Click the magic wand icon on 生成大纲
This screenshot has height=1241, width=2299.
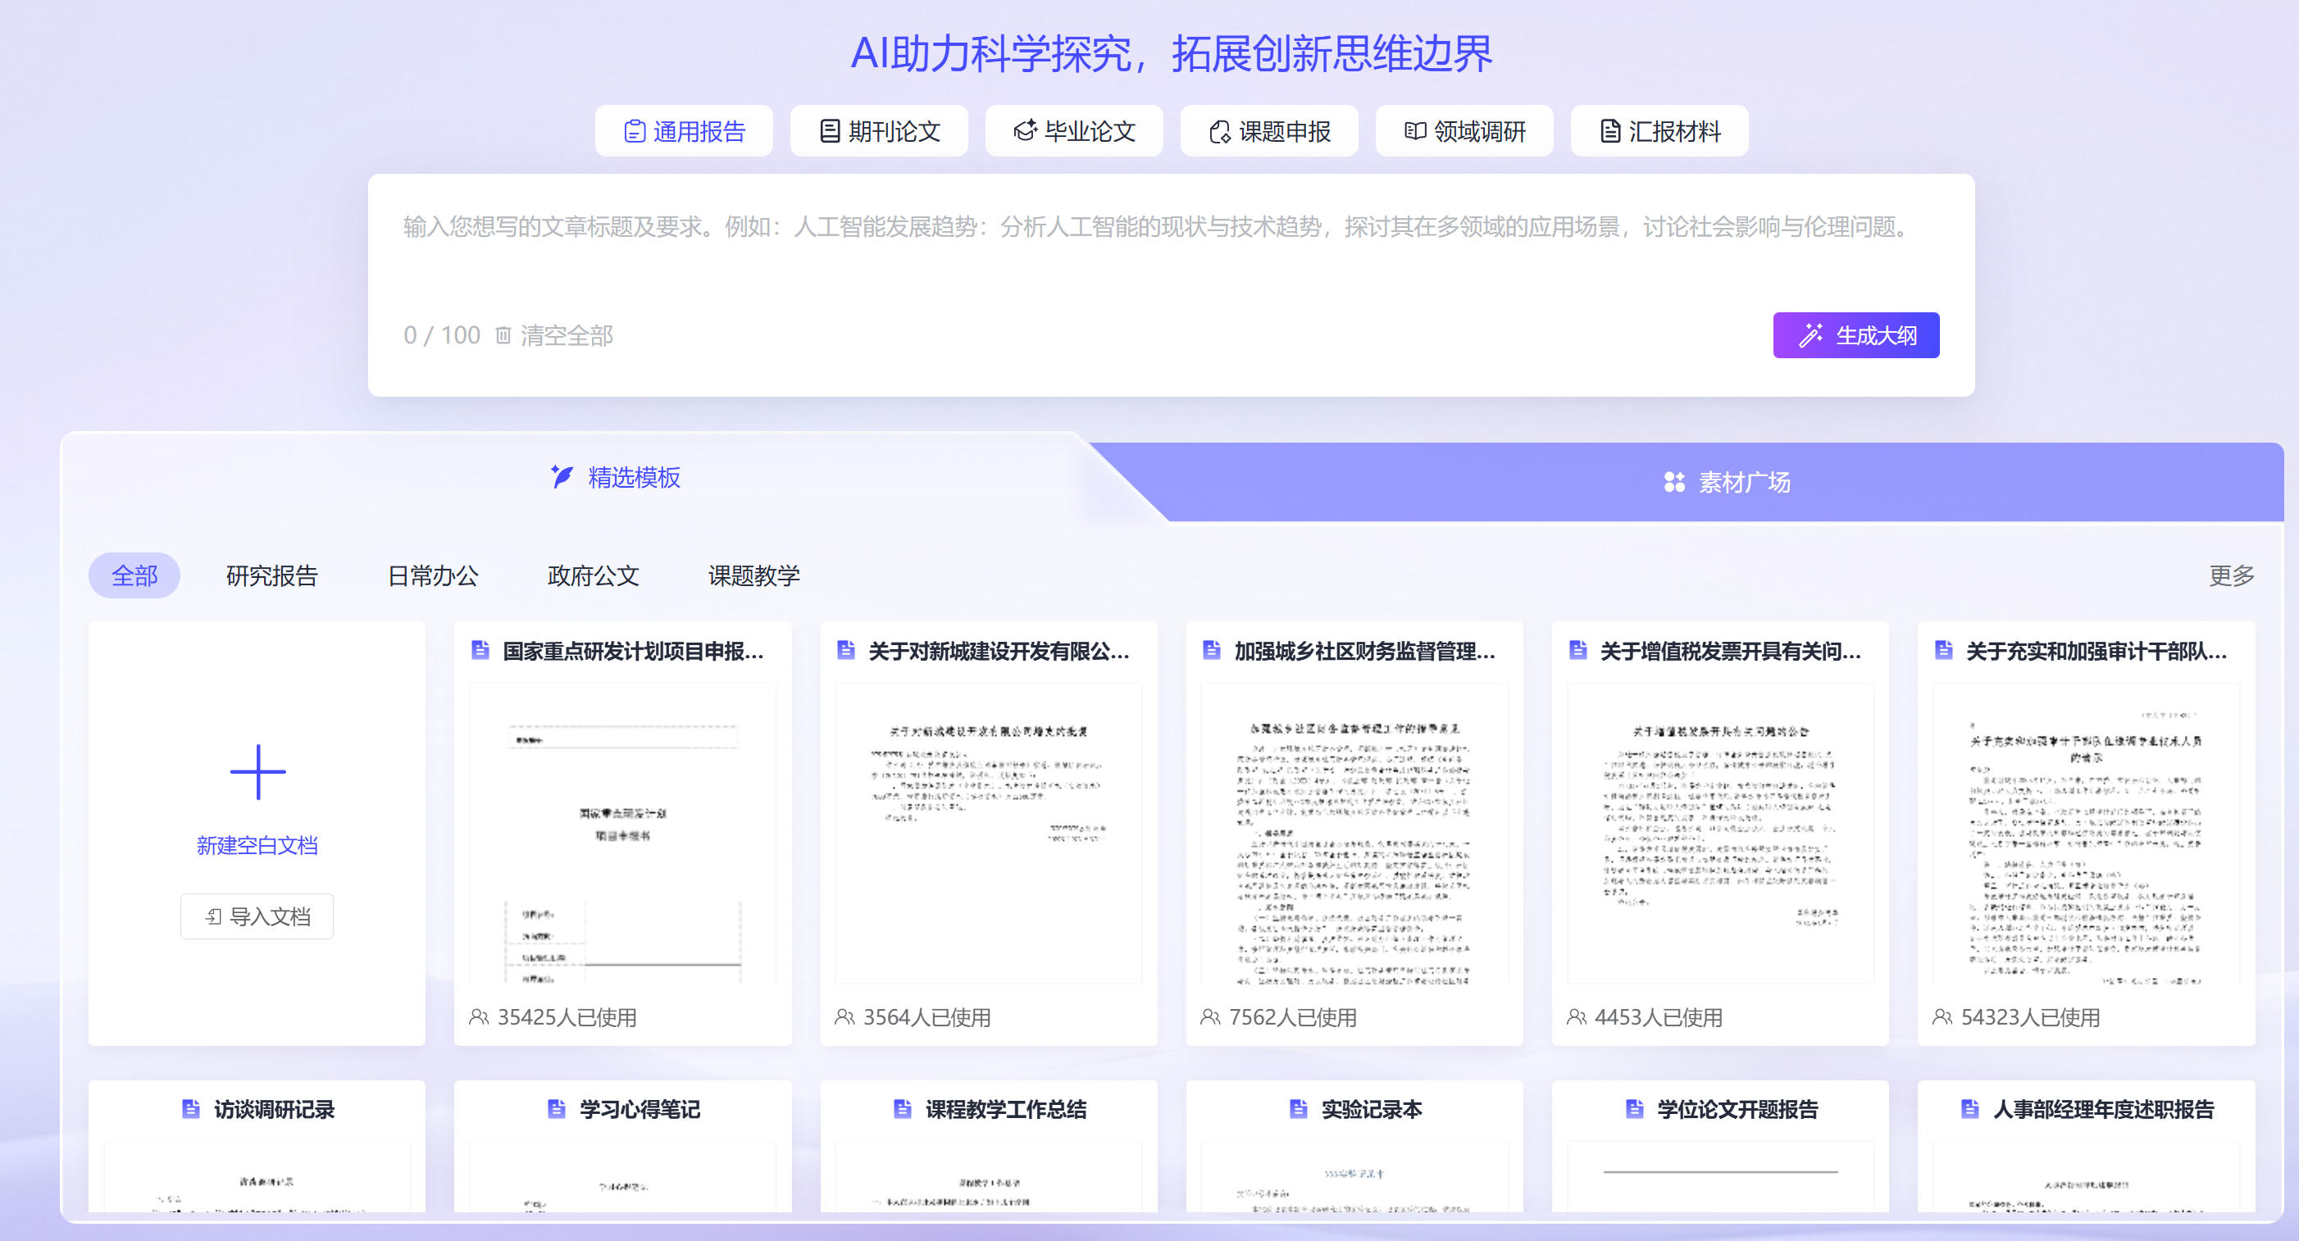(x=1810, y=335)
